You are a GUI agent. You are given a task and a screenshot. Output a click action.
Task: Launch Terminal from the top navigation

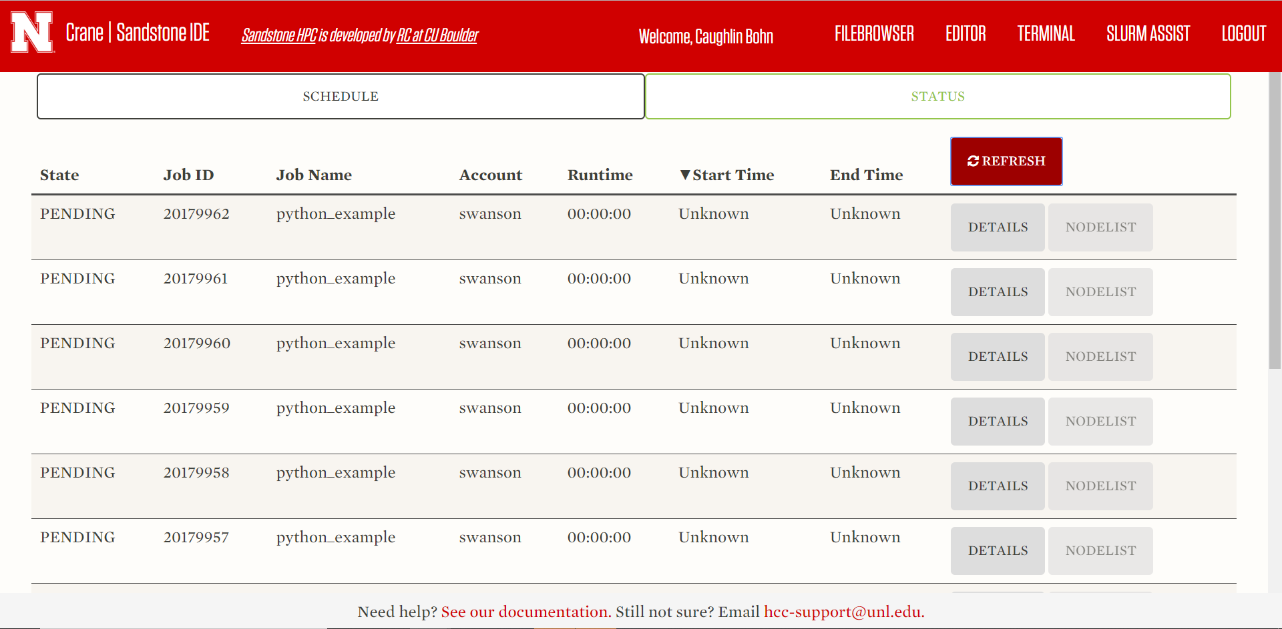pos(1046,34)
